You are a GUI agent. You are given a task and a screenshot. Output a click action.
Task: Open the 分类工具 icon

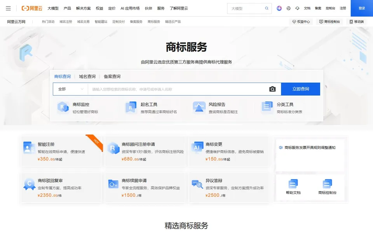pos(267,106)
